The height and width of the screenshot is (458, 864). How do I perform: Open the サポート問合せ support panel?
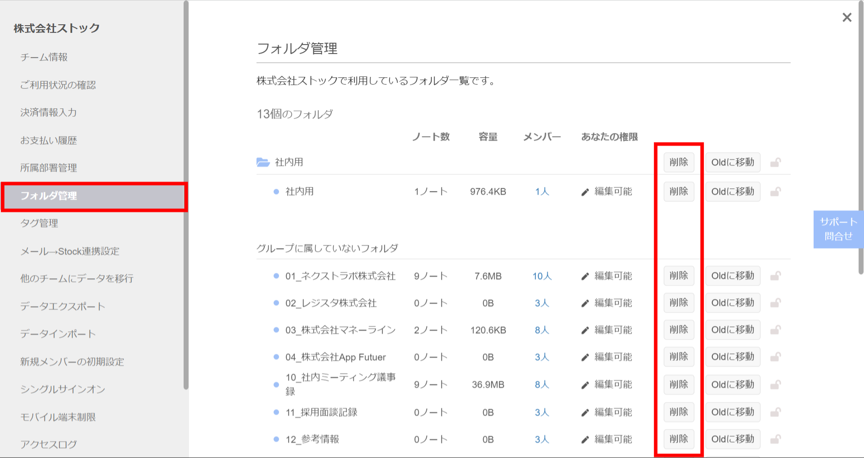[x=838, y=229]
